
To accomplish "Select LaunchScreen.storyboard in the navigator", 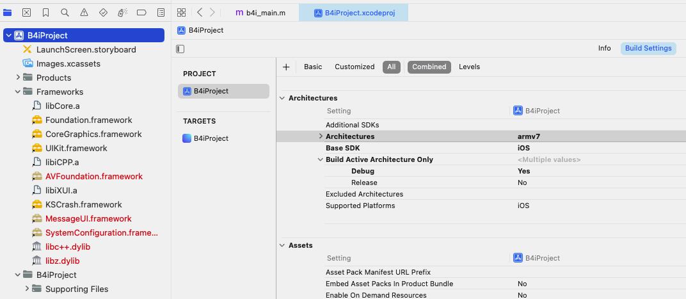I will (86, 49).
